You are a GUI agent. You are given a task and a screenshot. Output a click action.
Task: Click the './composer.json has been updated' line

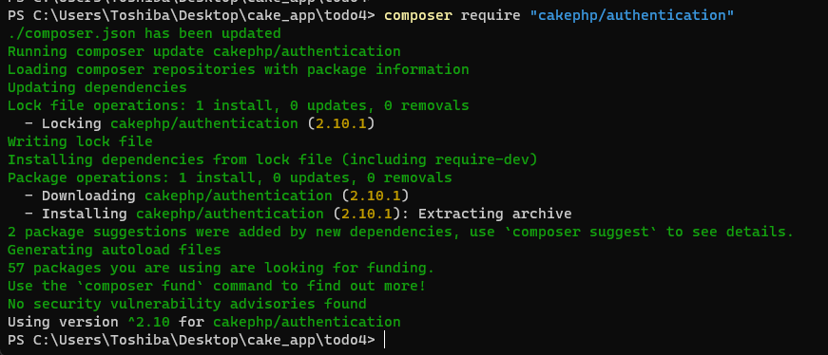[144, 34]
